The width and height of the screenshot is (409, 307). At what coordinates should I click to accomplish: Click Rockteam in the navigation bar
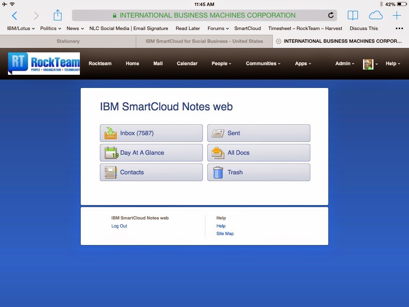(x=100, y=64)
